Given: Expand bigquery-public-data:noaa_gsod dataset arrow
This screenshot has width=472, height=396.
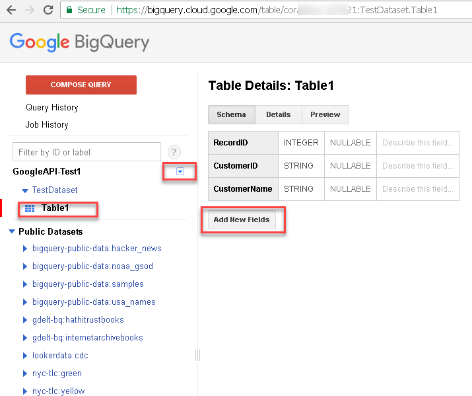Looking at the screenshot, I should 25,266.
